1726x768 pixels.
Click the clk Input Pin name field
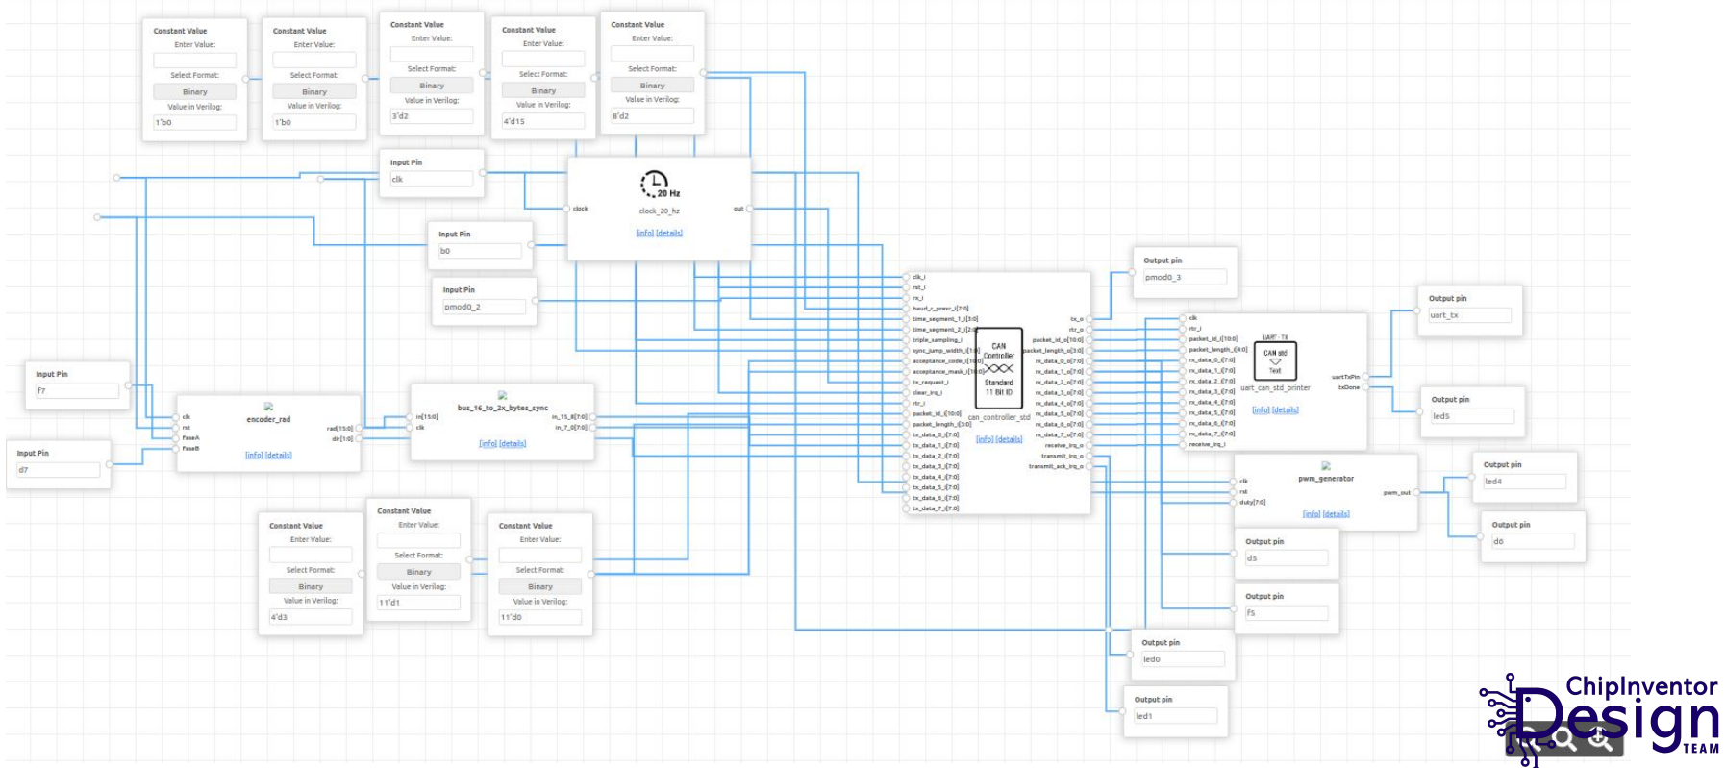(431, 179)
